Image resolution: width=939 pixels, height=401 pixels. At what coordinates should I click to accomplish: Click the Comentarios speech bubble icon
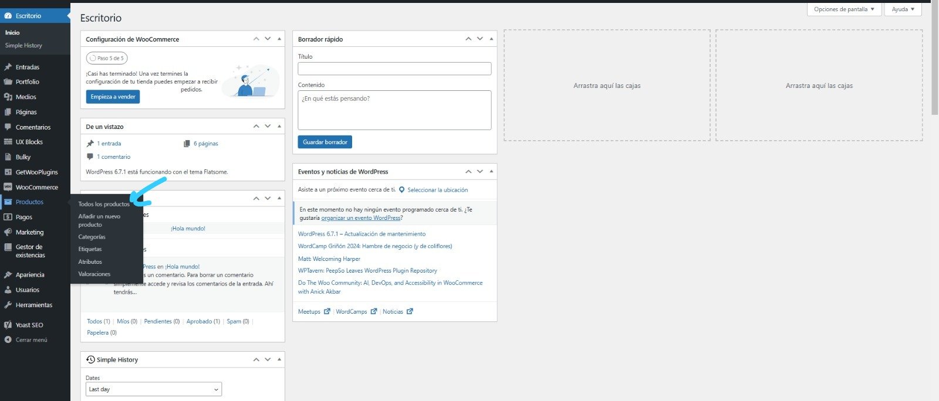pyautogui.click(x=8, y=127)
